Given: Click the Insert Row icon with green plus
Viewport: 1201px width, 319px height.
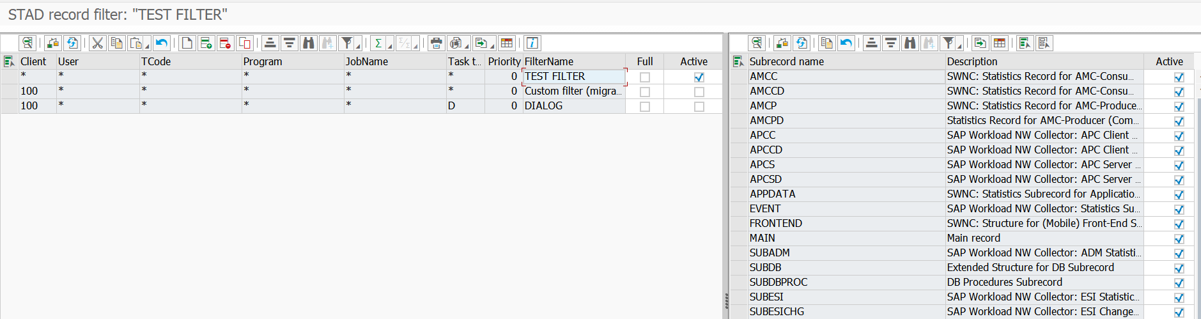Looking at the screenshot, I should (x=206, y=43).
